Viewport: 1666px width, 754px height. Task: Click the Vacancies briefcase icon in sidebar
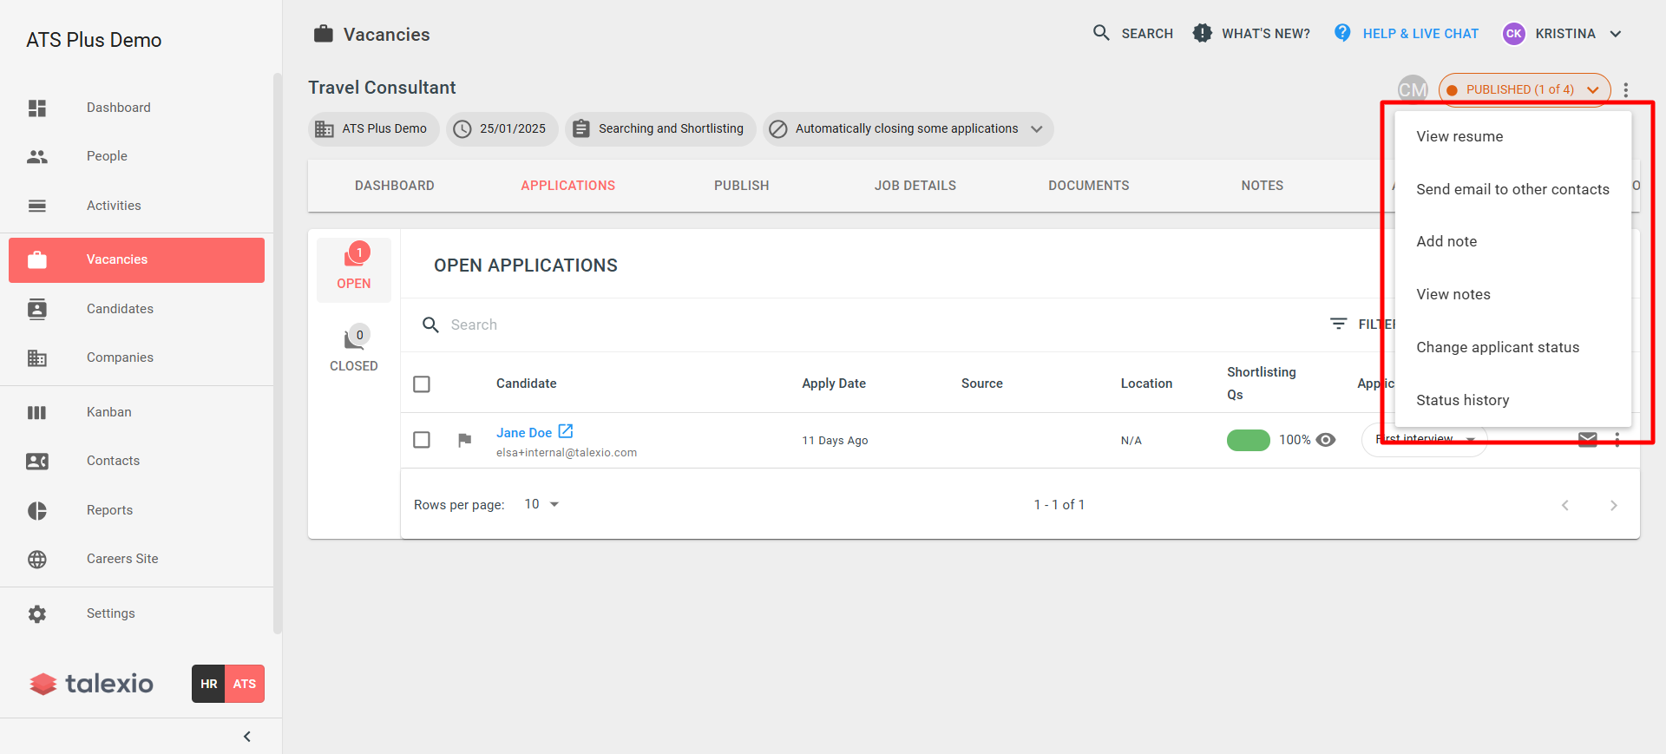[37, 259]
